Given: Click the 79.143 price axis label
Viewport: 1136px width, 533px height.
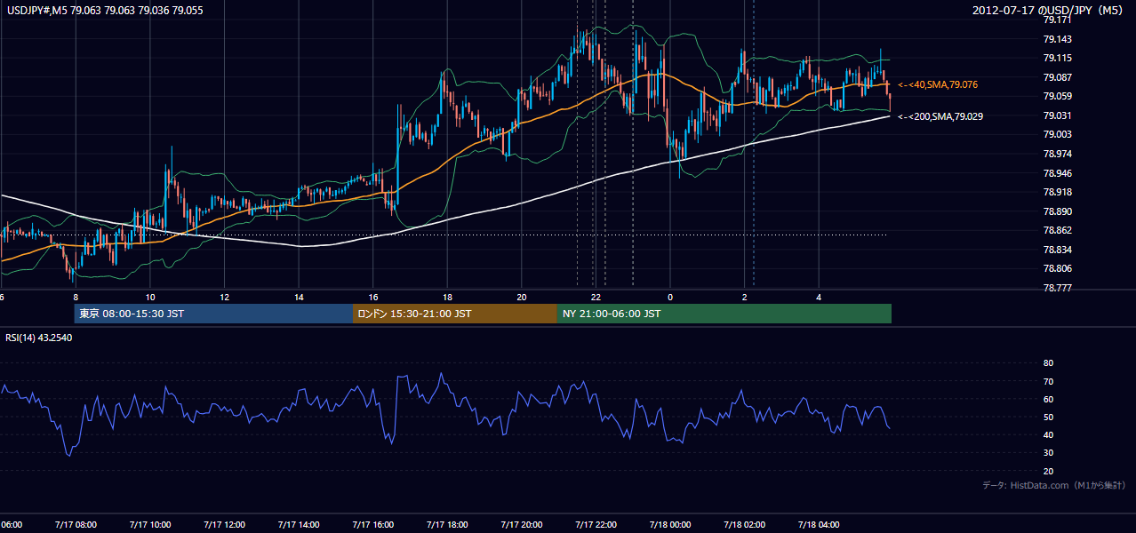Looking at the screenshot, I should 1057,39.
